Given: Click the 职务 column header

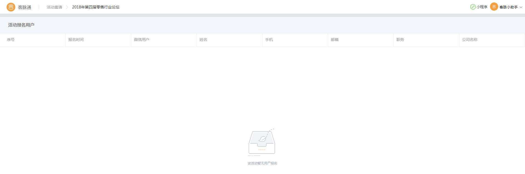Looking at the screenshot, I should 400,40.
